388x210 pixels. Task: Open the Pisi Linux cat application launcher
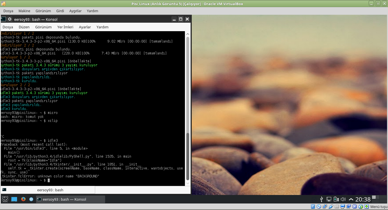click(5, 199)
